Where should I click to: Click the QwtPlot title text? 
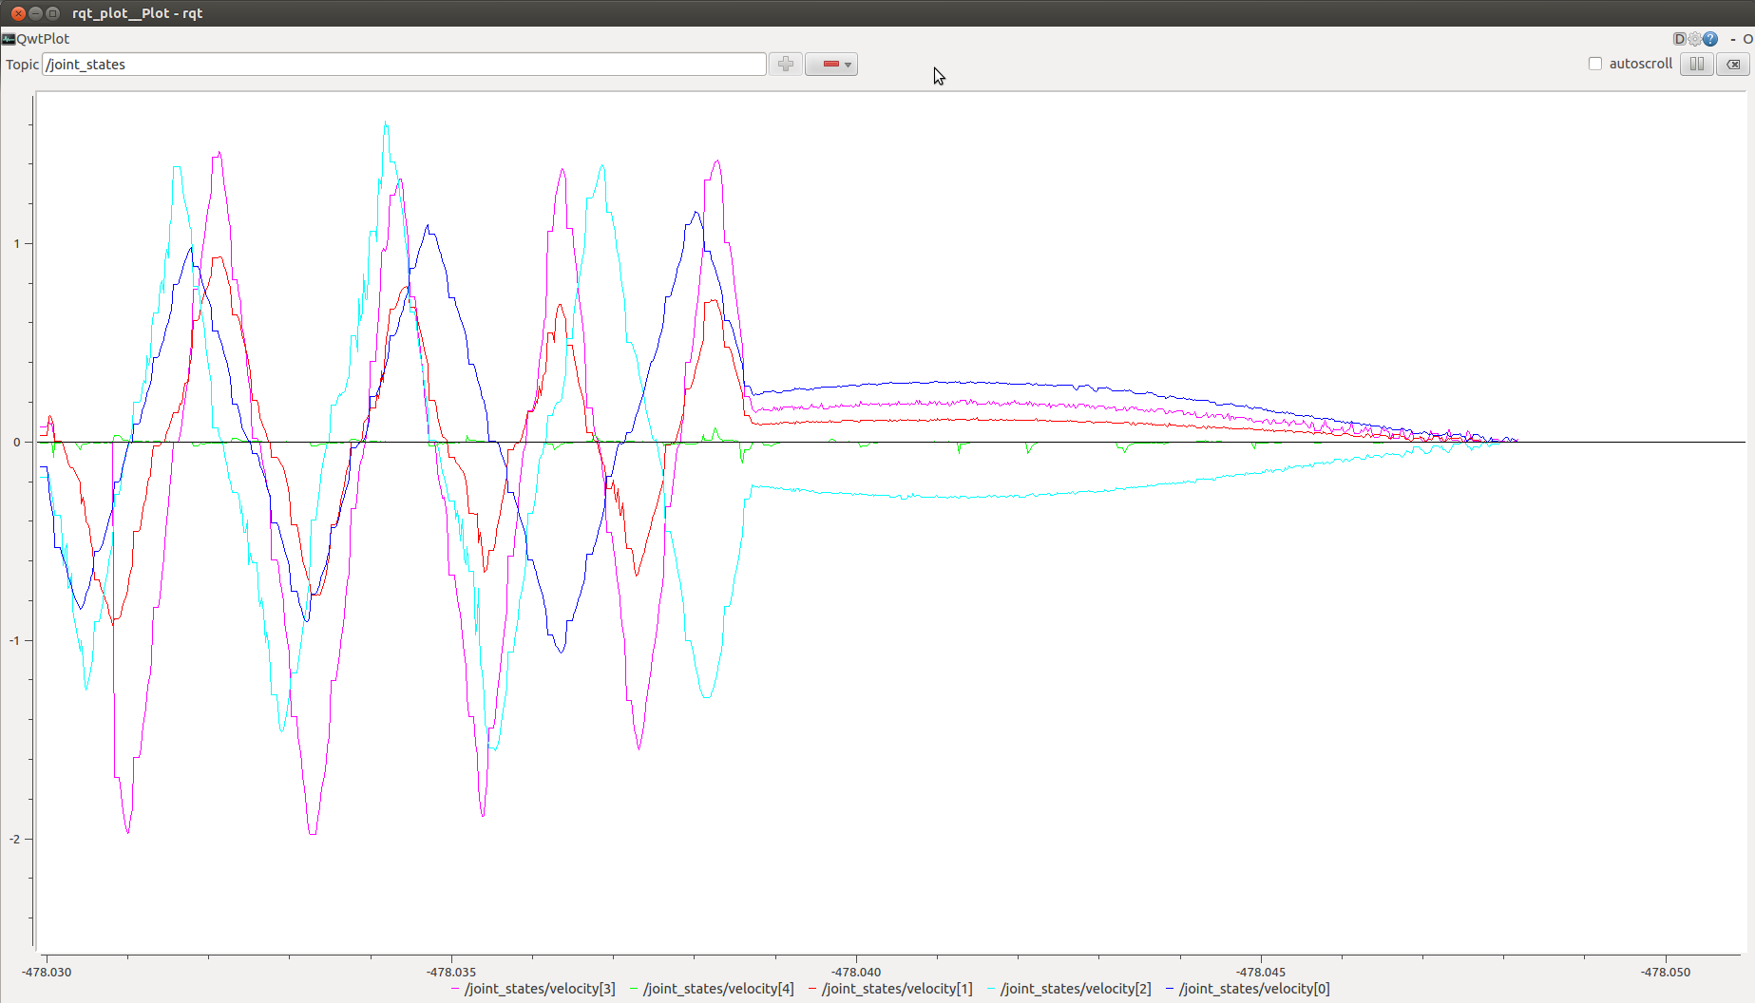pos(43,39)
